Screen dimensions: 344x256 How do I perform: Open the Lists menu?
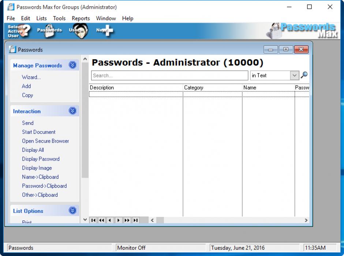[x=41, y=18]
